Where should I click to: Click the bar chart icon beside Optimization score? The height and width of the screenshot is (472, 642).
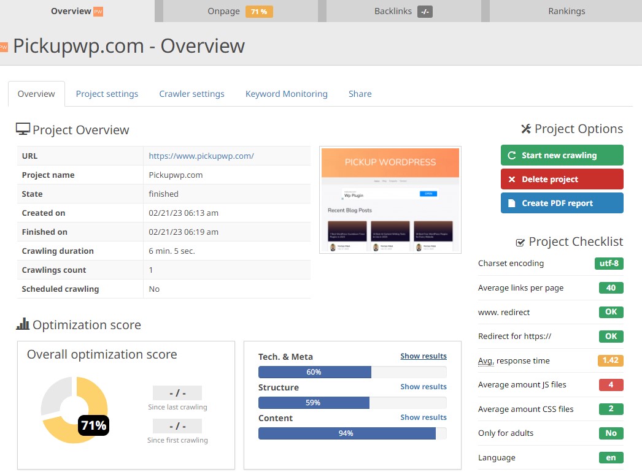(x=23, y=324)
